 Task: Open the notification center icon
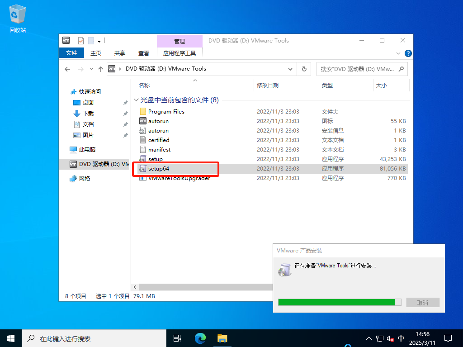point(448,338)
